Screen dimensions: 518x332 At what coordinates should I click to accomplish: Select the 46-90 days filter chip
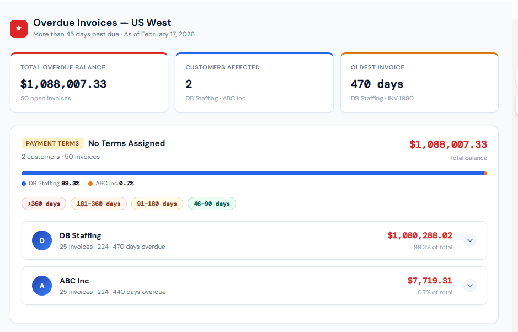(212, 204)
